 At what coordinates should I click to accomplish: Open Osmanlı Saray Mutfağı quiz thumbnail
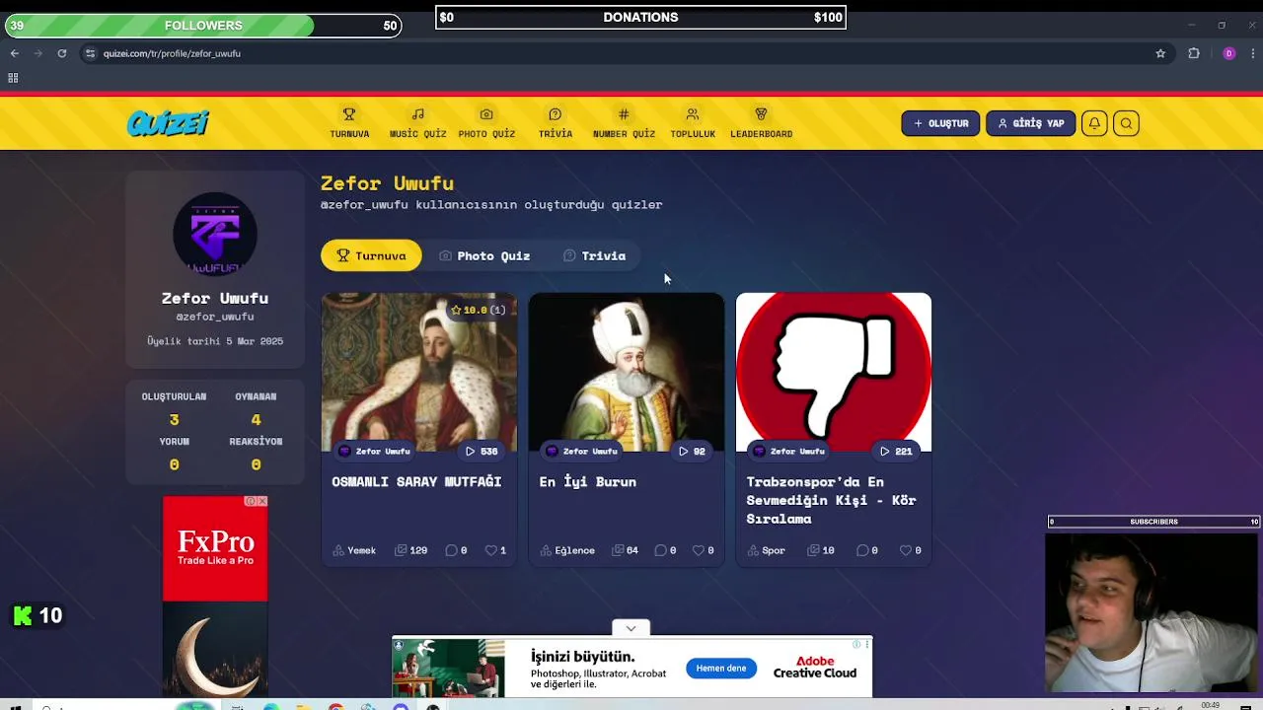click(419, 372)
